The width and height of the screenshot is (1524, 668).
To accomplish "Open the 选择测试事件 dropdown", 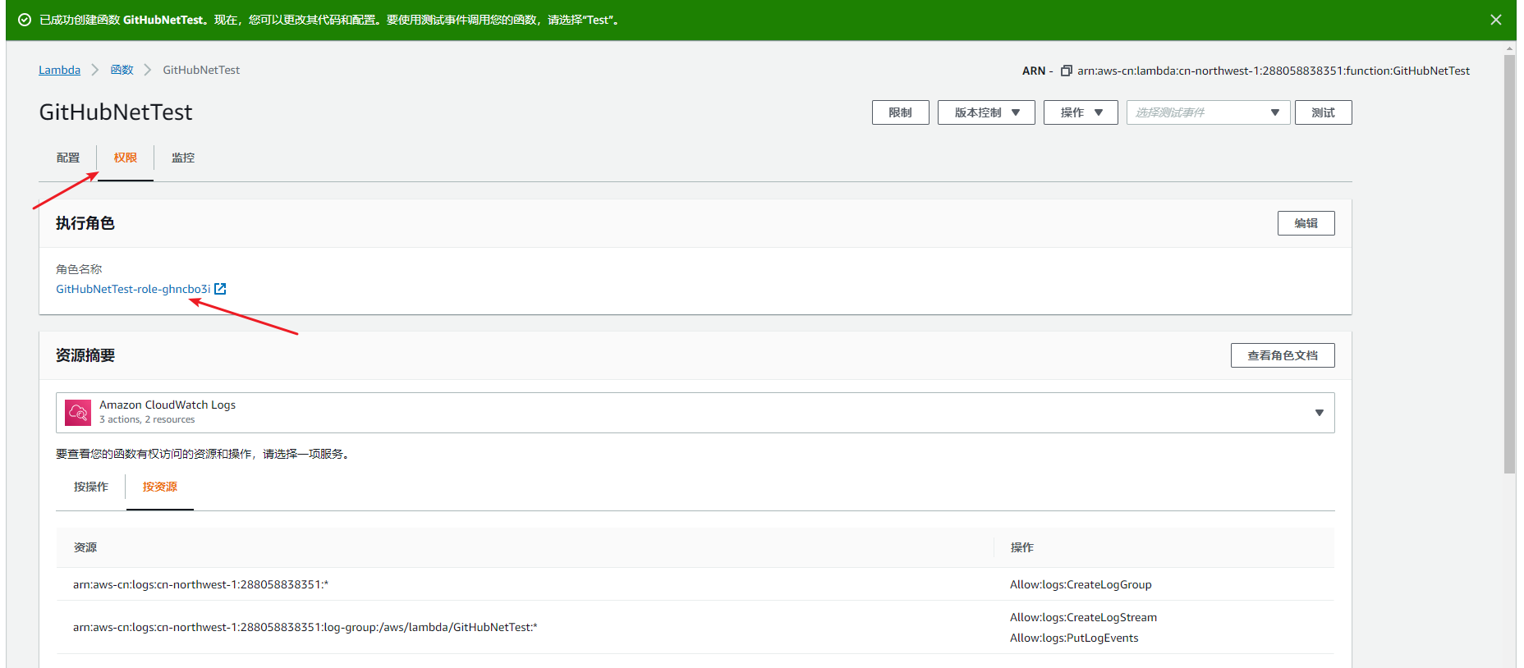I will pyautogui.click(x=1208, y=112).
